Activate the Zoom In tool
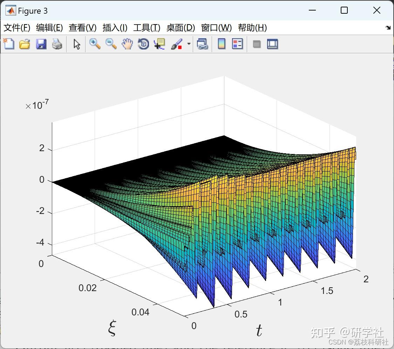The height and width of the screenshot is (349, 394). click(95, 44)
